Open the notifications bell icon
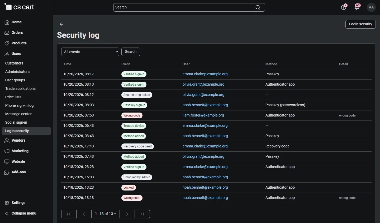 357,7
